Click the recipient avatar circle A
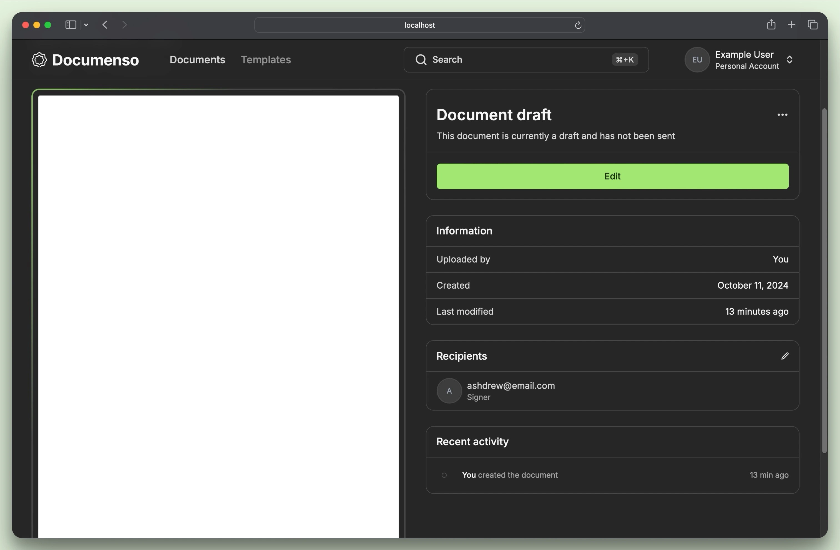 click(x=449, y=390)
